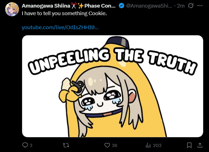Open the three-dot more options menu
209x152 pixels.
(200, 6)
